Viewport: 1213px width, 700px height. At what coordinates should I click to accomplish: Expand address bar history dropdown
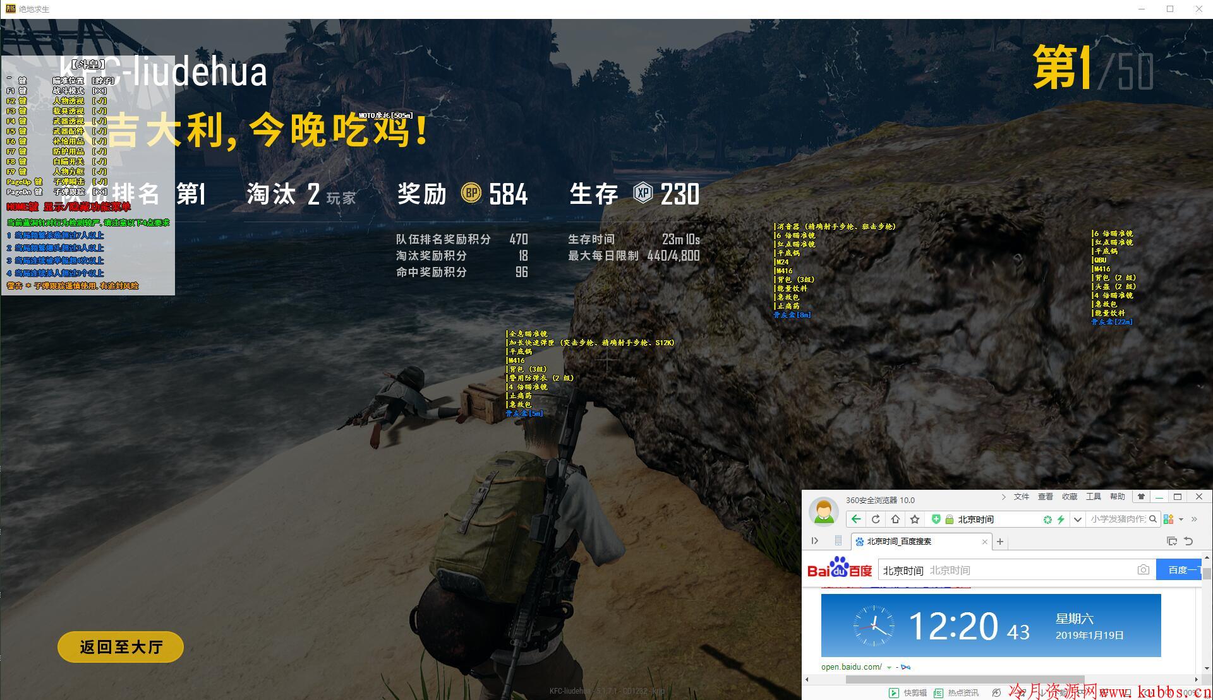click(x=1078, y=519)
